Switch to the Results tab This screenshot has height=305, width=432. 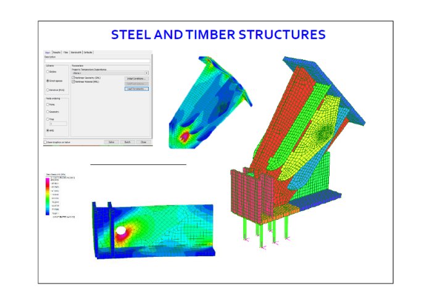[56, 53]
